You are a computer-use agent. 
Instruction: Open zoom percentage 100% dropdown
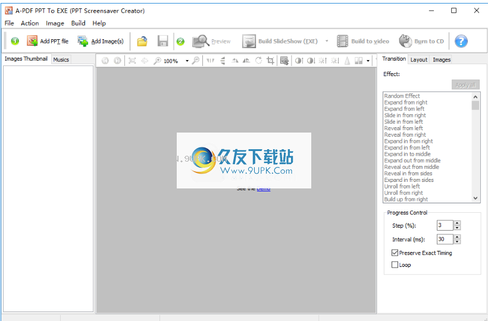187,61
